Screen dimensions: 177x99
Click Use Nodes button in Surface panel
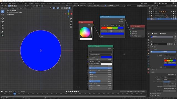click(163, 52)
